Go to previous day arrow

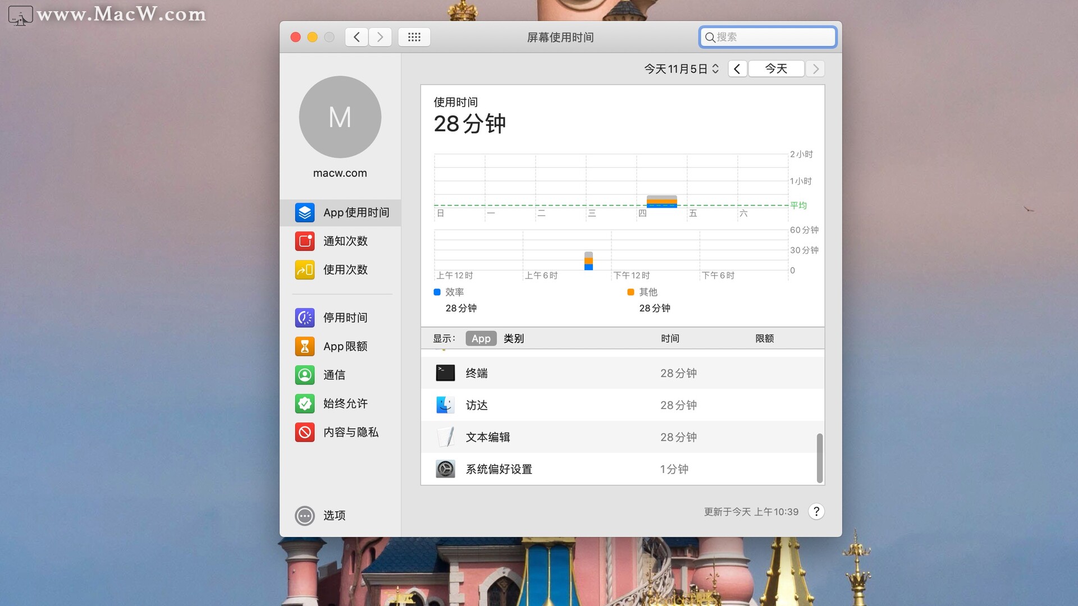[x=737, y=68]
